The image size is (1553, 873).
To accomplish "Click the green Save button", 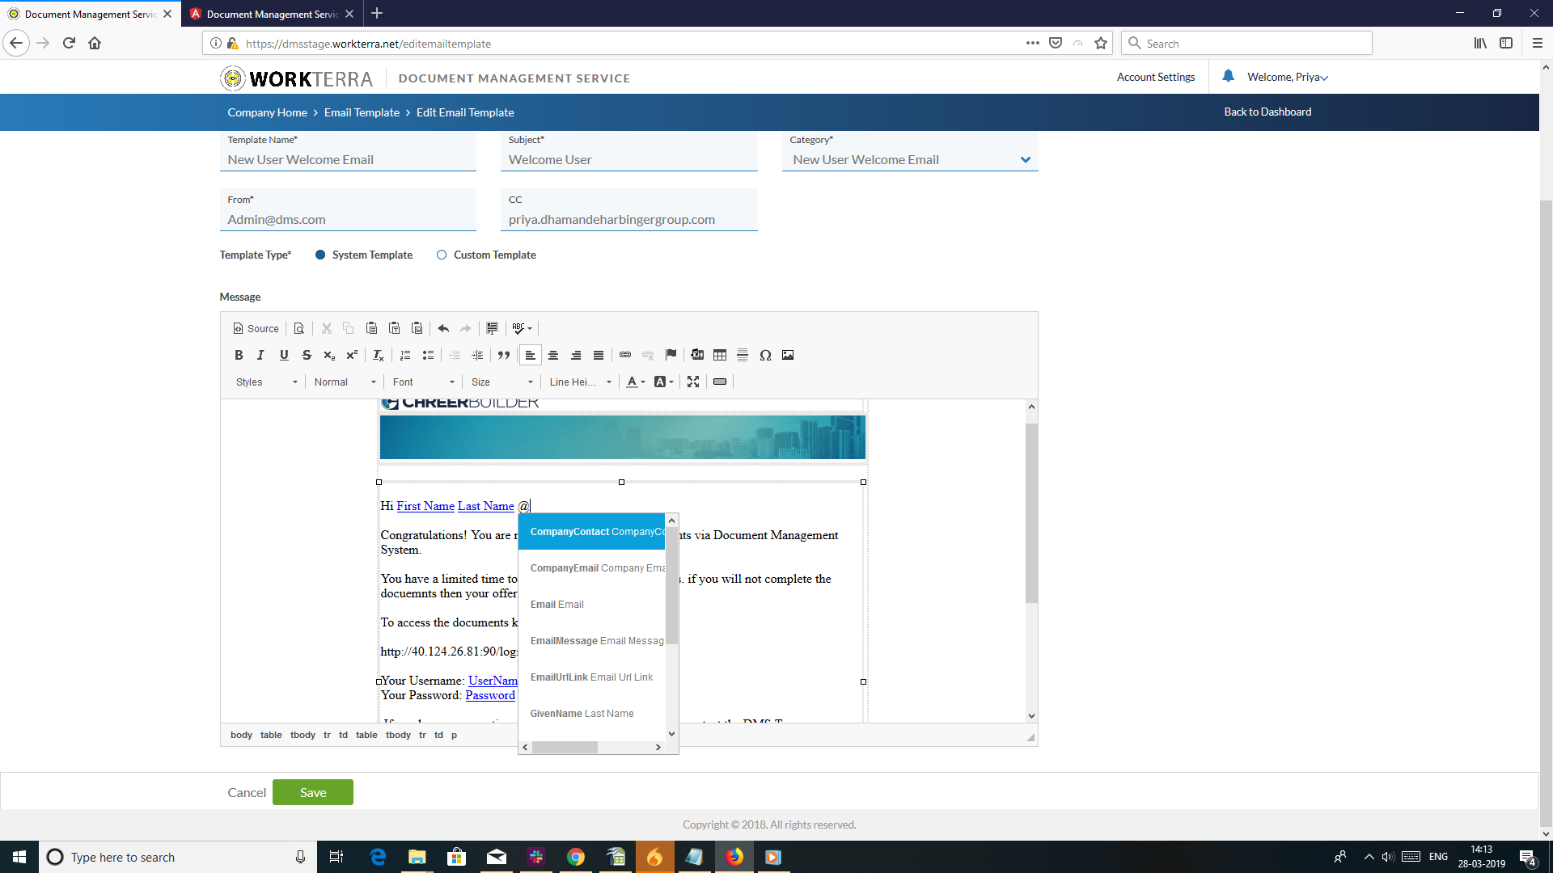I will [x=313, y=792].
